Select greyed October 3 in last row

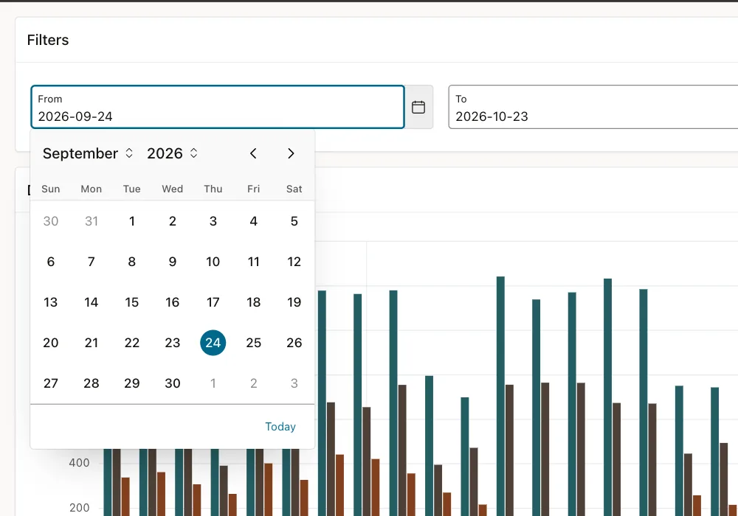point(294,383)
